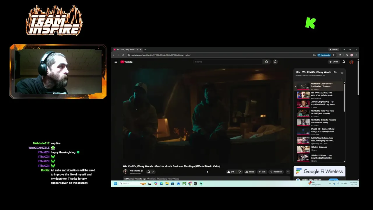The image size is (373, 210).
Task: Play 2 Chainz, Lil Wayne Long Story Short
Action: tap(319, 157)
